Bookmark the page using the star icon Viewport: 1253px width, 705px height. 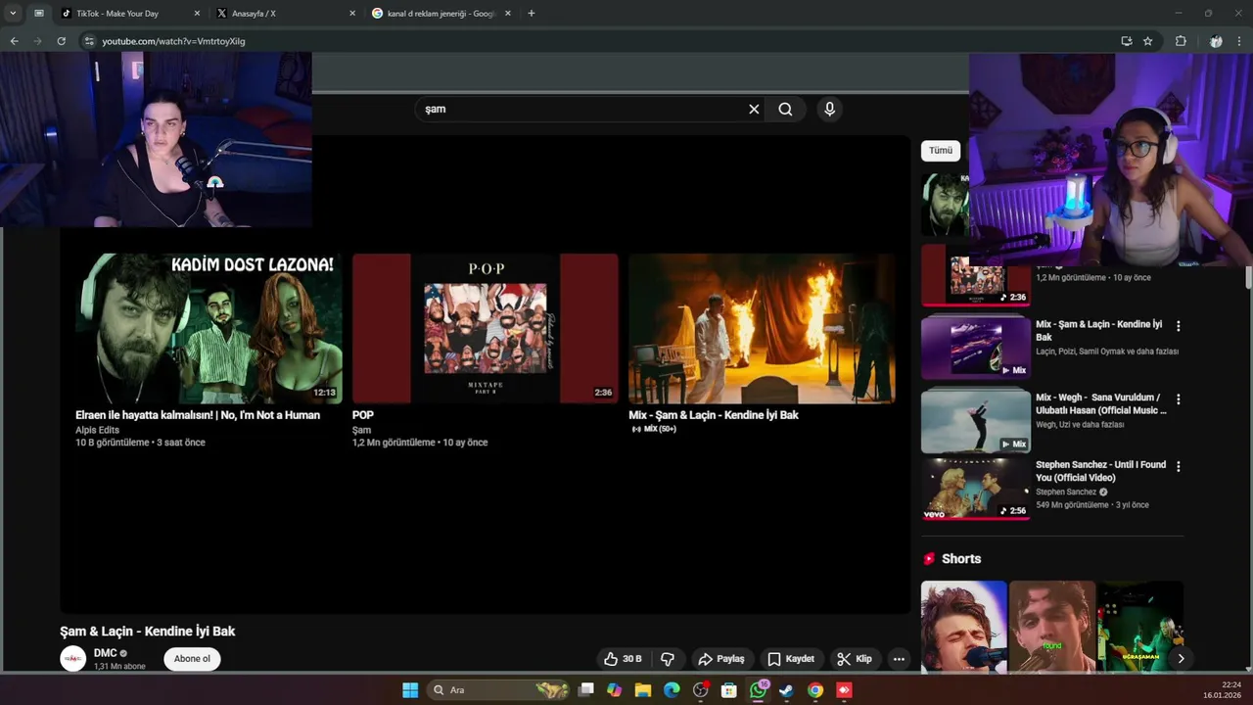[x=1148, y=41]
